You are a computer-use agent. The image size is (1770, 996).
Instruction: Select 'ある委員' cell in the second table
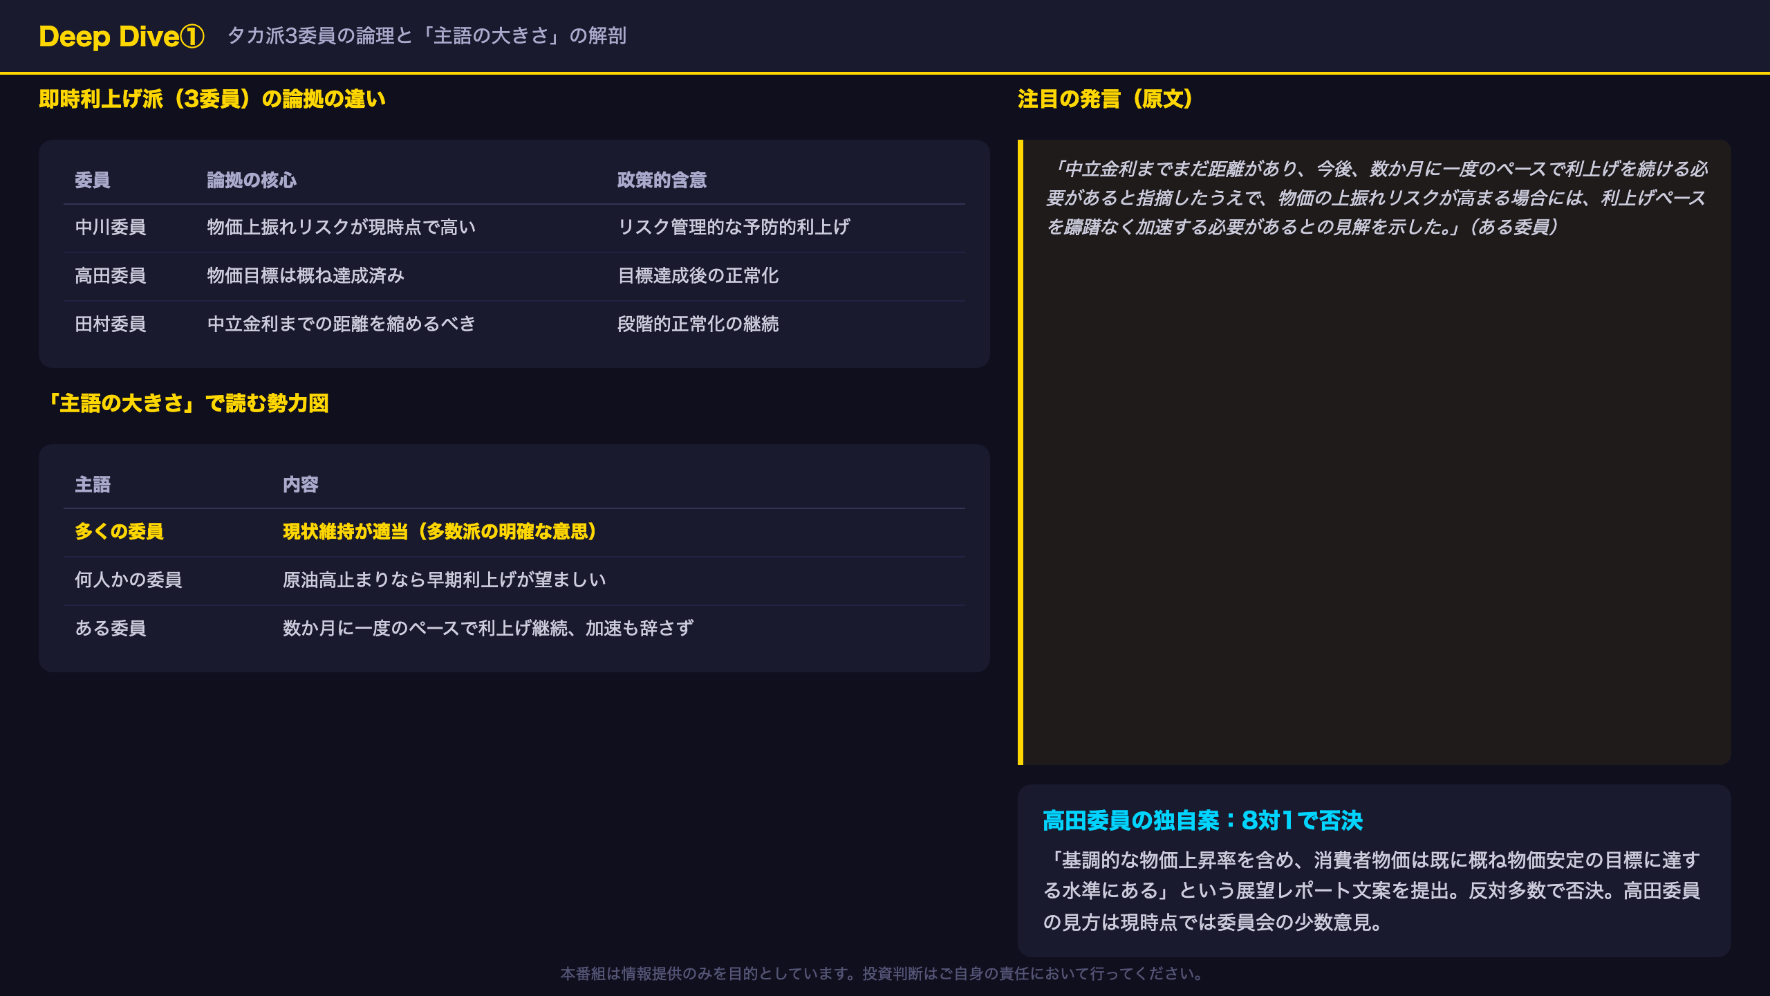[x=111, y=628]
